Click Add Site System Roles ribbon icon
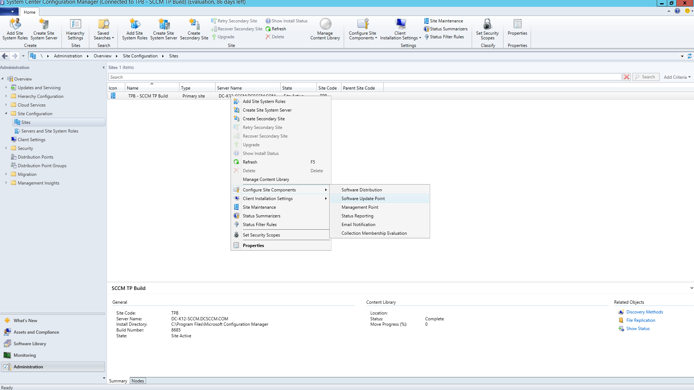This screenshot has height=390, width=694. 15,25
